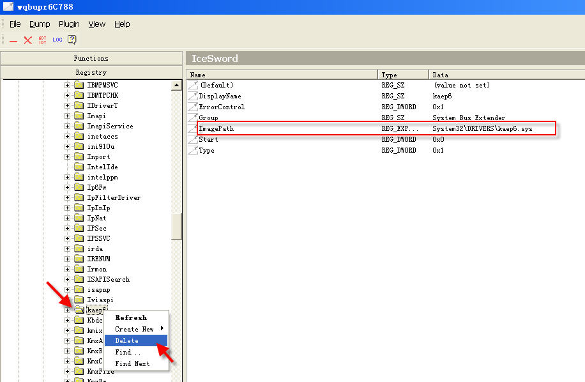Click the IceSword title bar icon

tap(8, 6)
